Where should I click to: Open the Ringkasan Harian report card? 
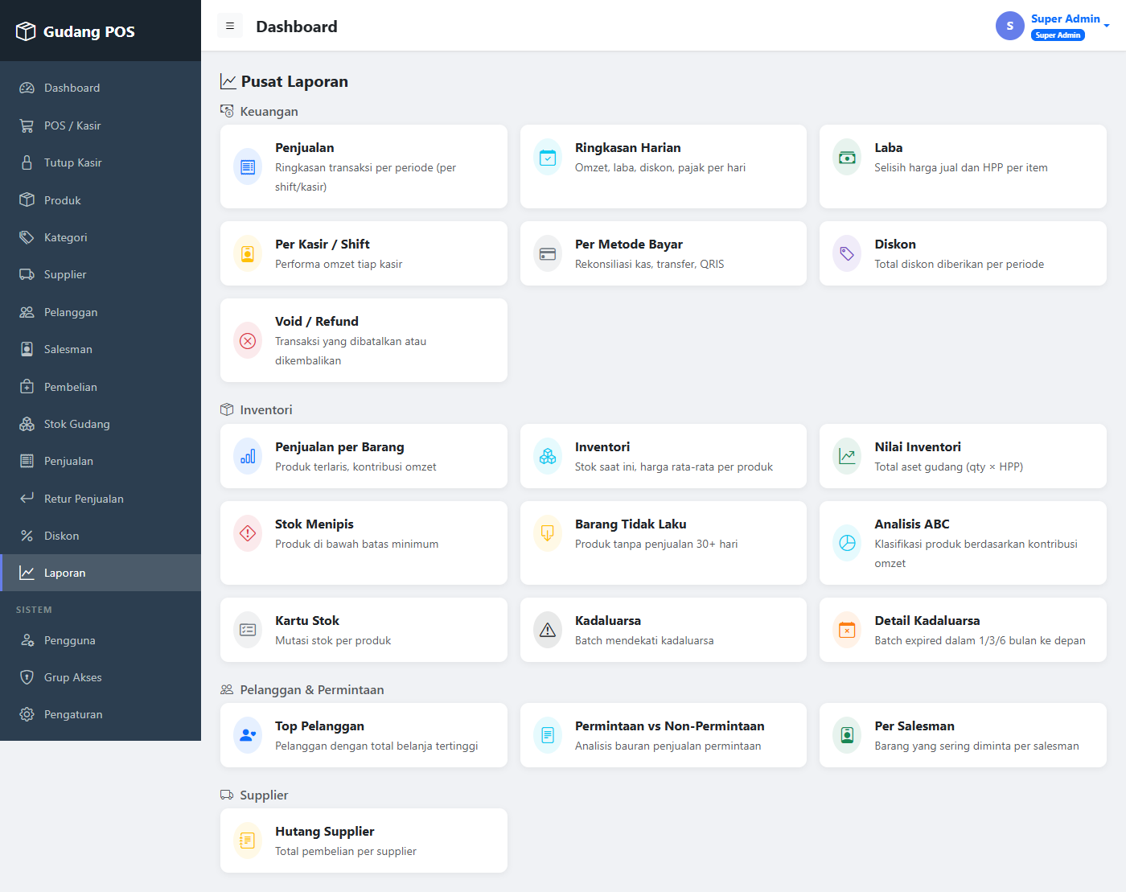(x=664, y=166)
